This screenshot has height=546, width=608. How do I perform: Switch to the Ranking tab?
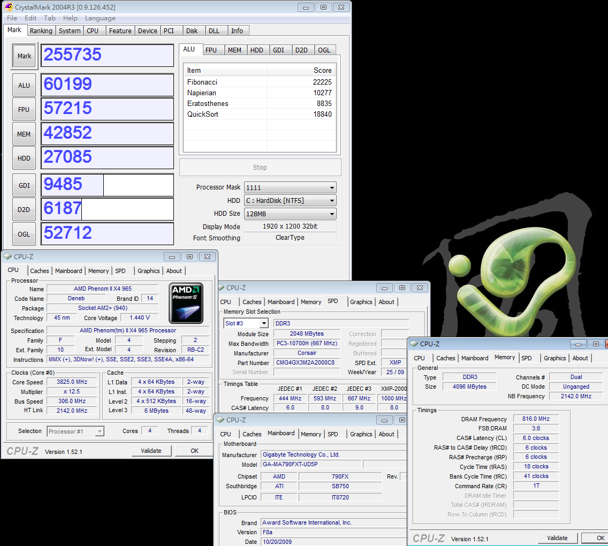(x=41, y=31)
